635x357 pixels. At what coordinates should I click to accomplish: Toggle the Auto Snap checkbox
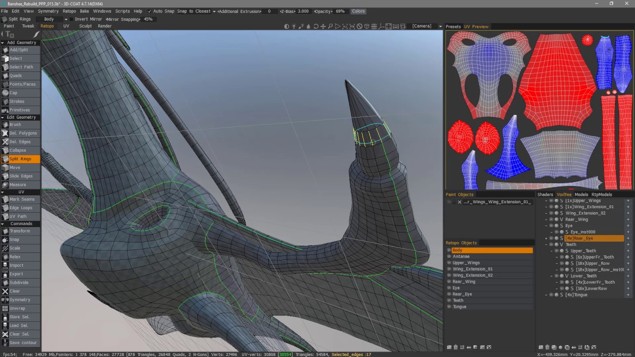coord(149,11)
